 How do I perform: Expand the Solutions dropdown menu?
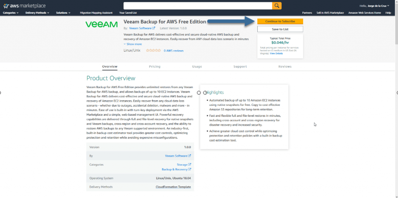tap(63, 13)
